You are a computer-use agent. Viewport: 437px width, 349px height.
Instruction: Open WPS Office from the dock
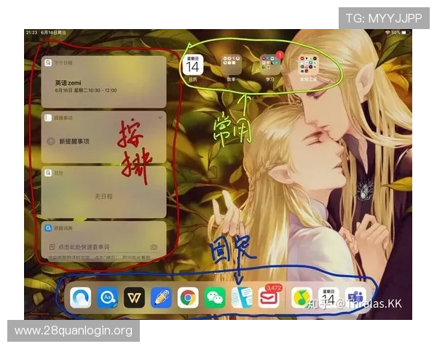click(134, 298)
